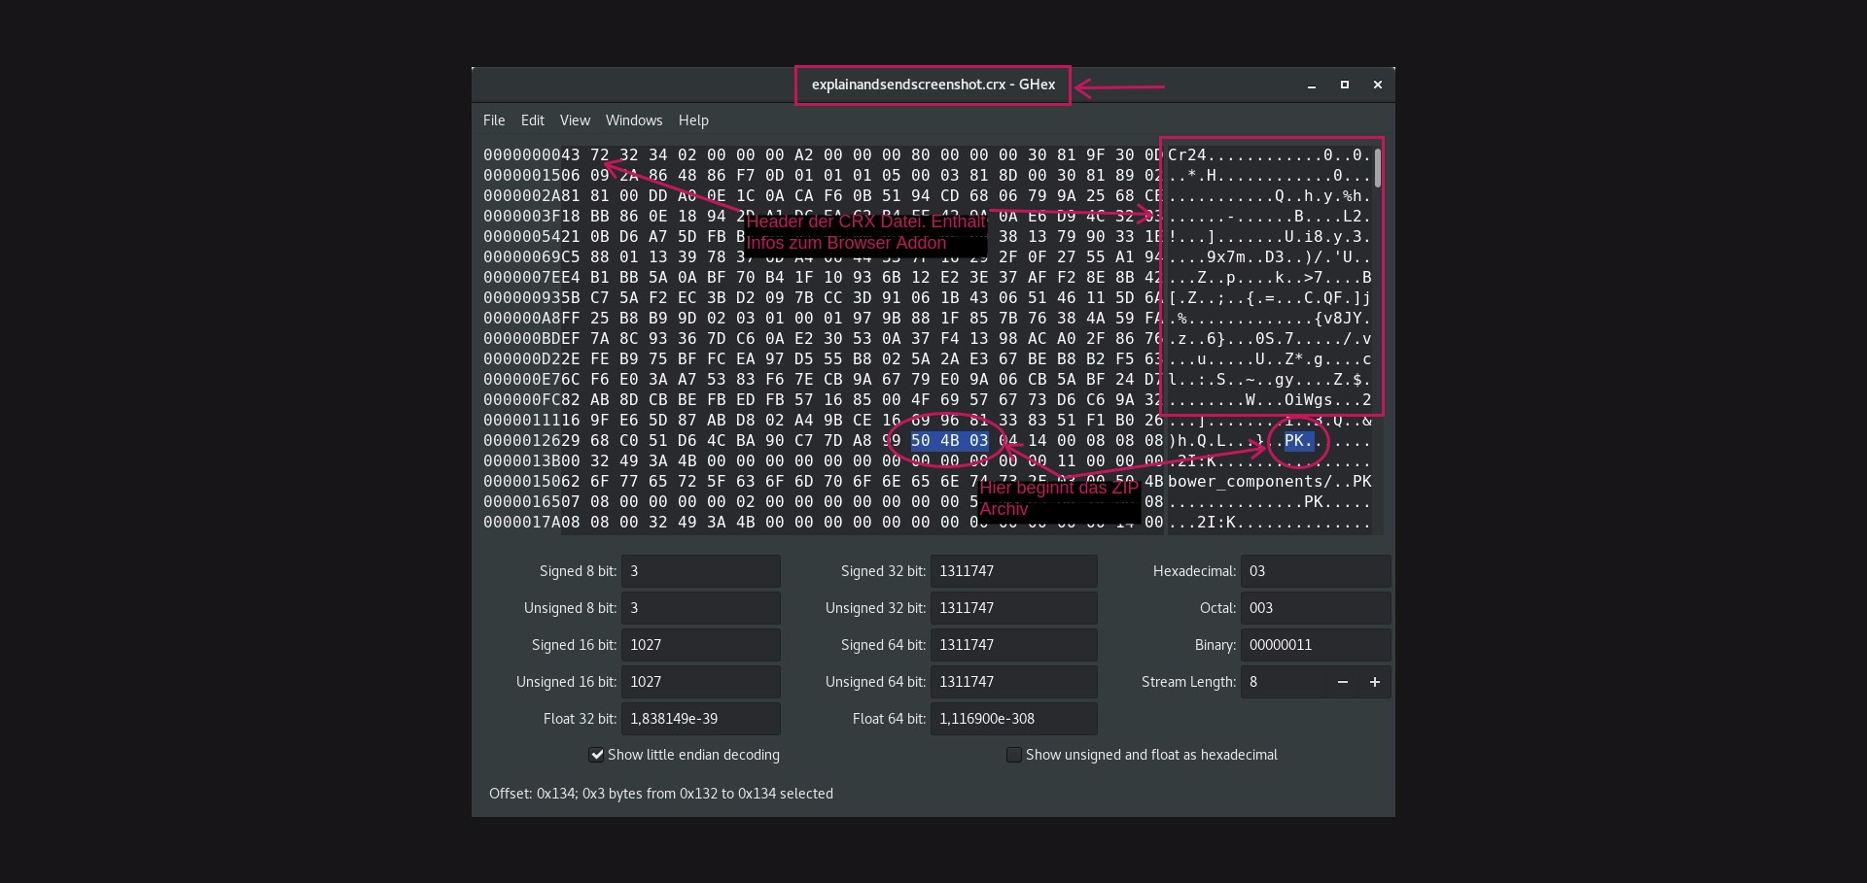Click the Stream Length value field
Screen dimensions: 1867x883
coord(1283,682)
